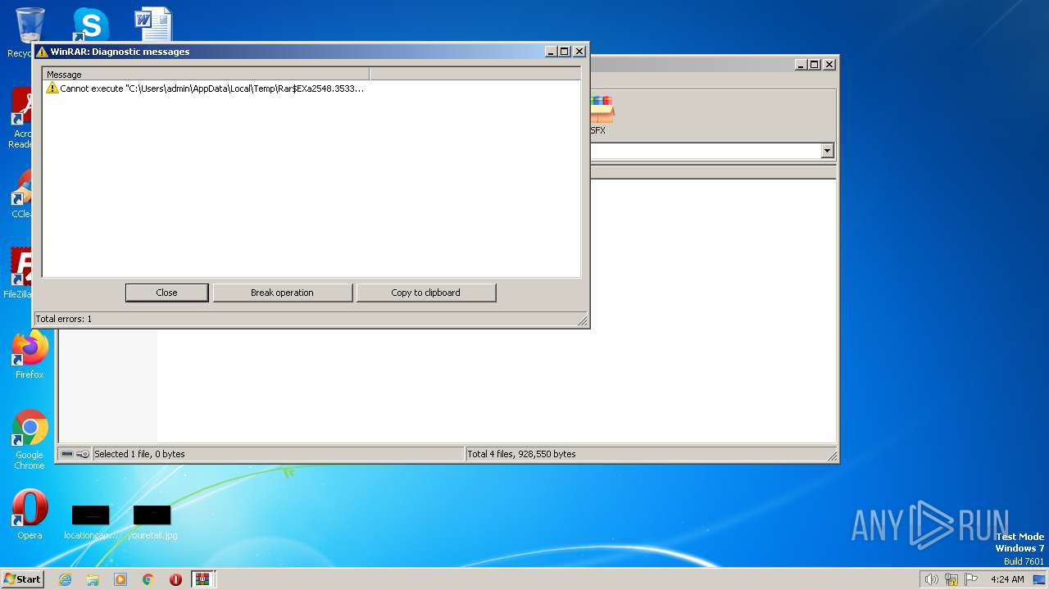The height and width of the screenshot is (590, 1049).
Task: Open the Start menu
Action: (x=22, y=579)
